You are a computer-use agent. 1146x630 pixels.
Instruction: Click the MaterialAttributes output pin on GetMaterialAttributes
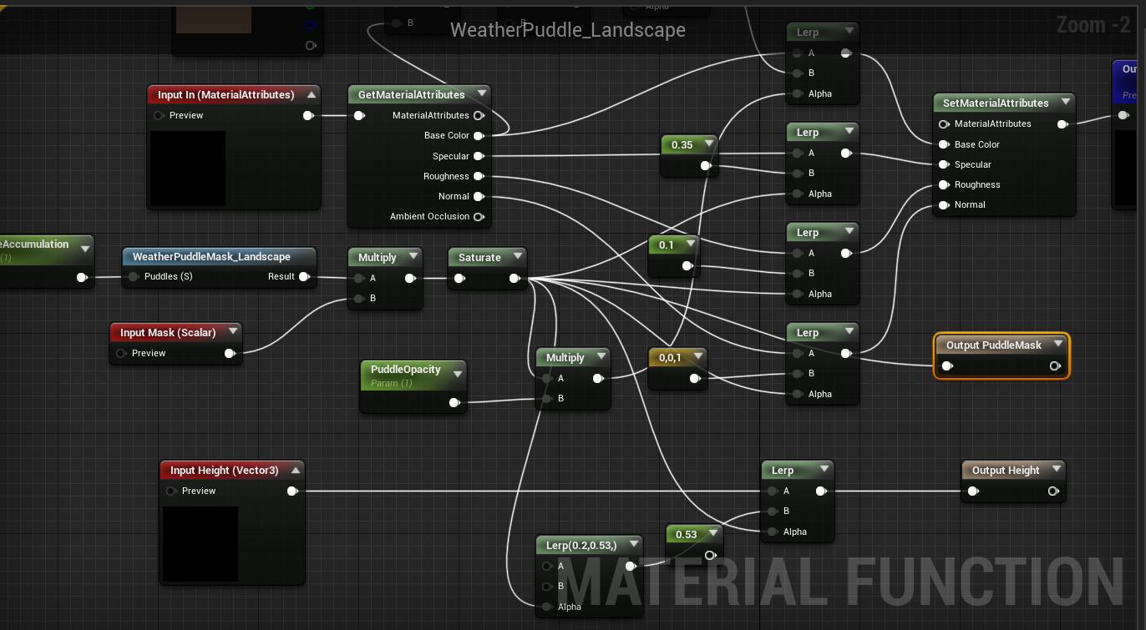[479, 115]
